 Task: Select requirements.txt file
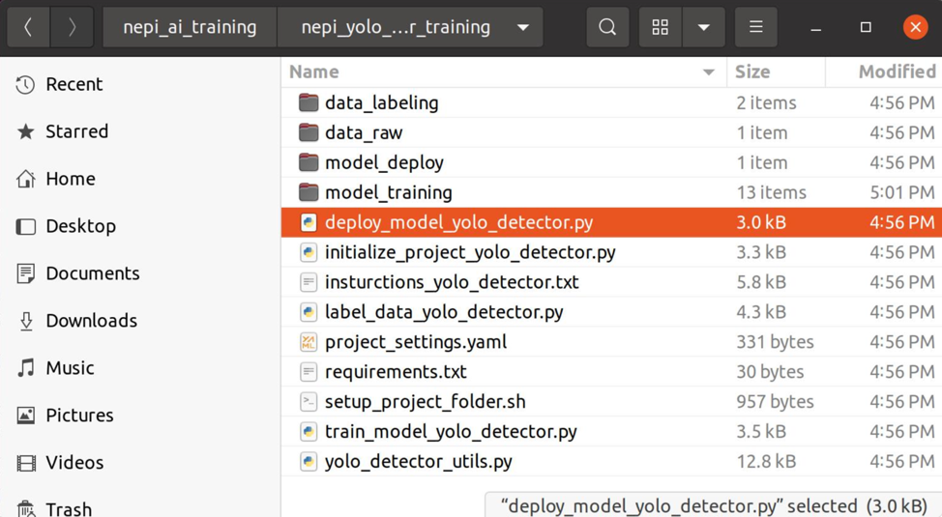click(x=396, y=372)
